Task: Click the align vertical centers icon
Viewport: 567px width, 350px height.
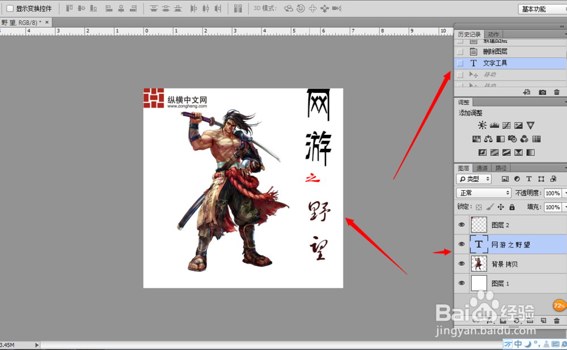Action: pos(81,8)
